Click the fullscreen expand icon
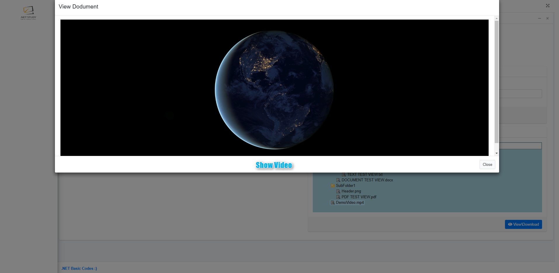Viewport: 559px width, 273px height. coord(548,6)
